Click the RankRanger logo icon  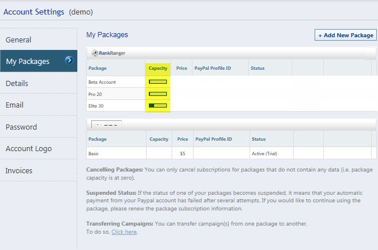coord(108,53)
